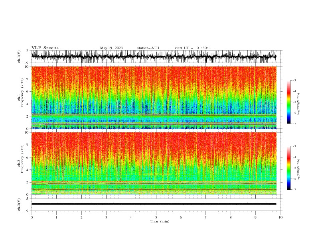Click the time axis tick label '8'
This screenshot has height=244, width=316.
[x=231, y=217]
